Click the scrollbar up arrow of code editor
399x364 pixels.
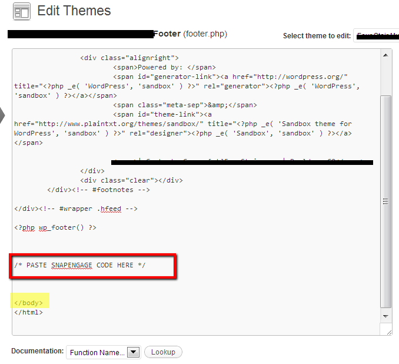click(x=387, y=54)
